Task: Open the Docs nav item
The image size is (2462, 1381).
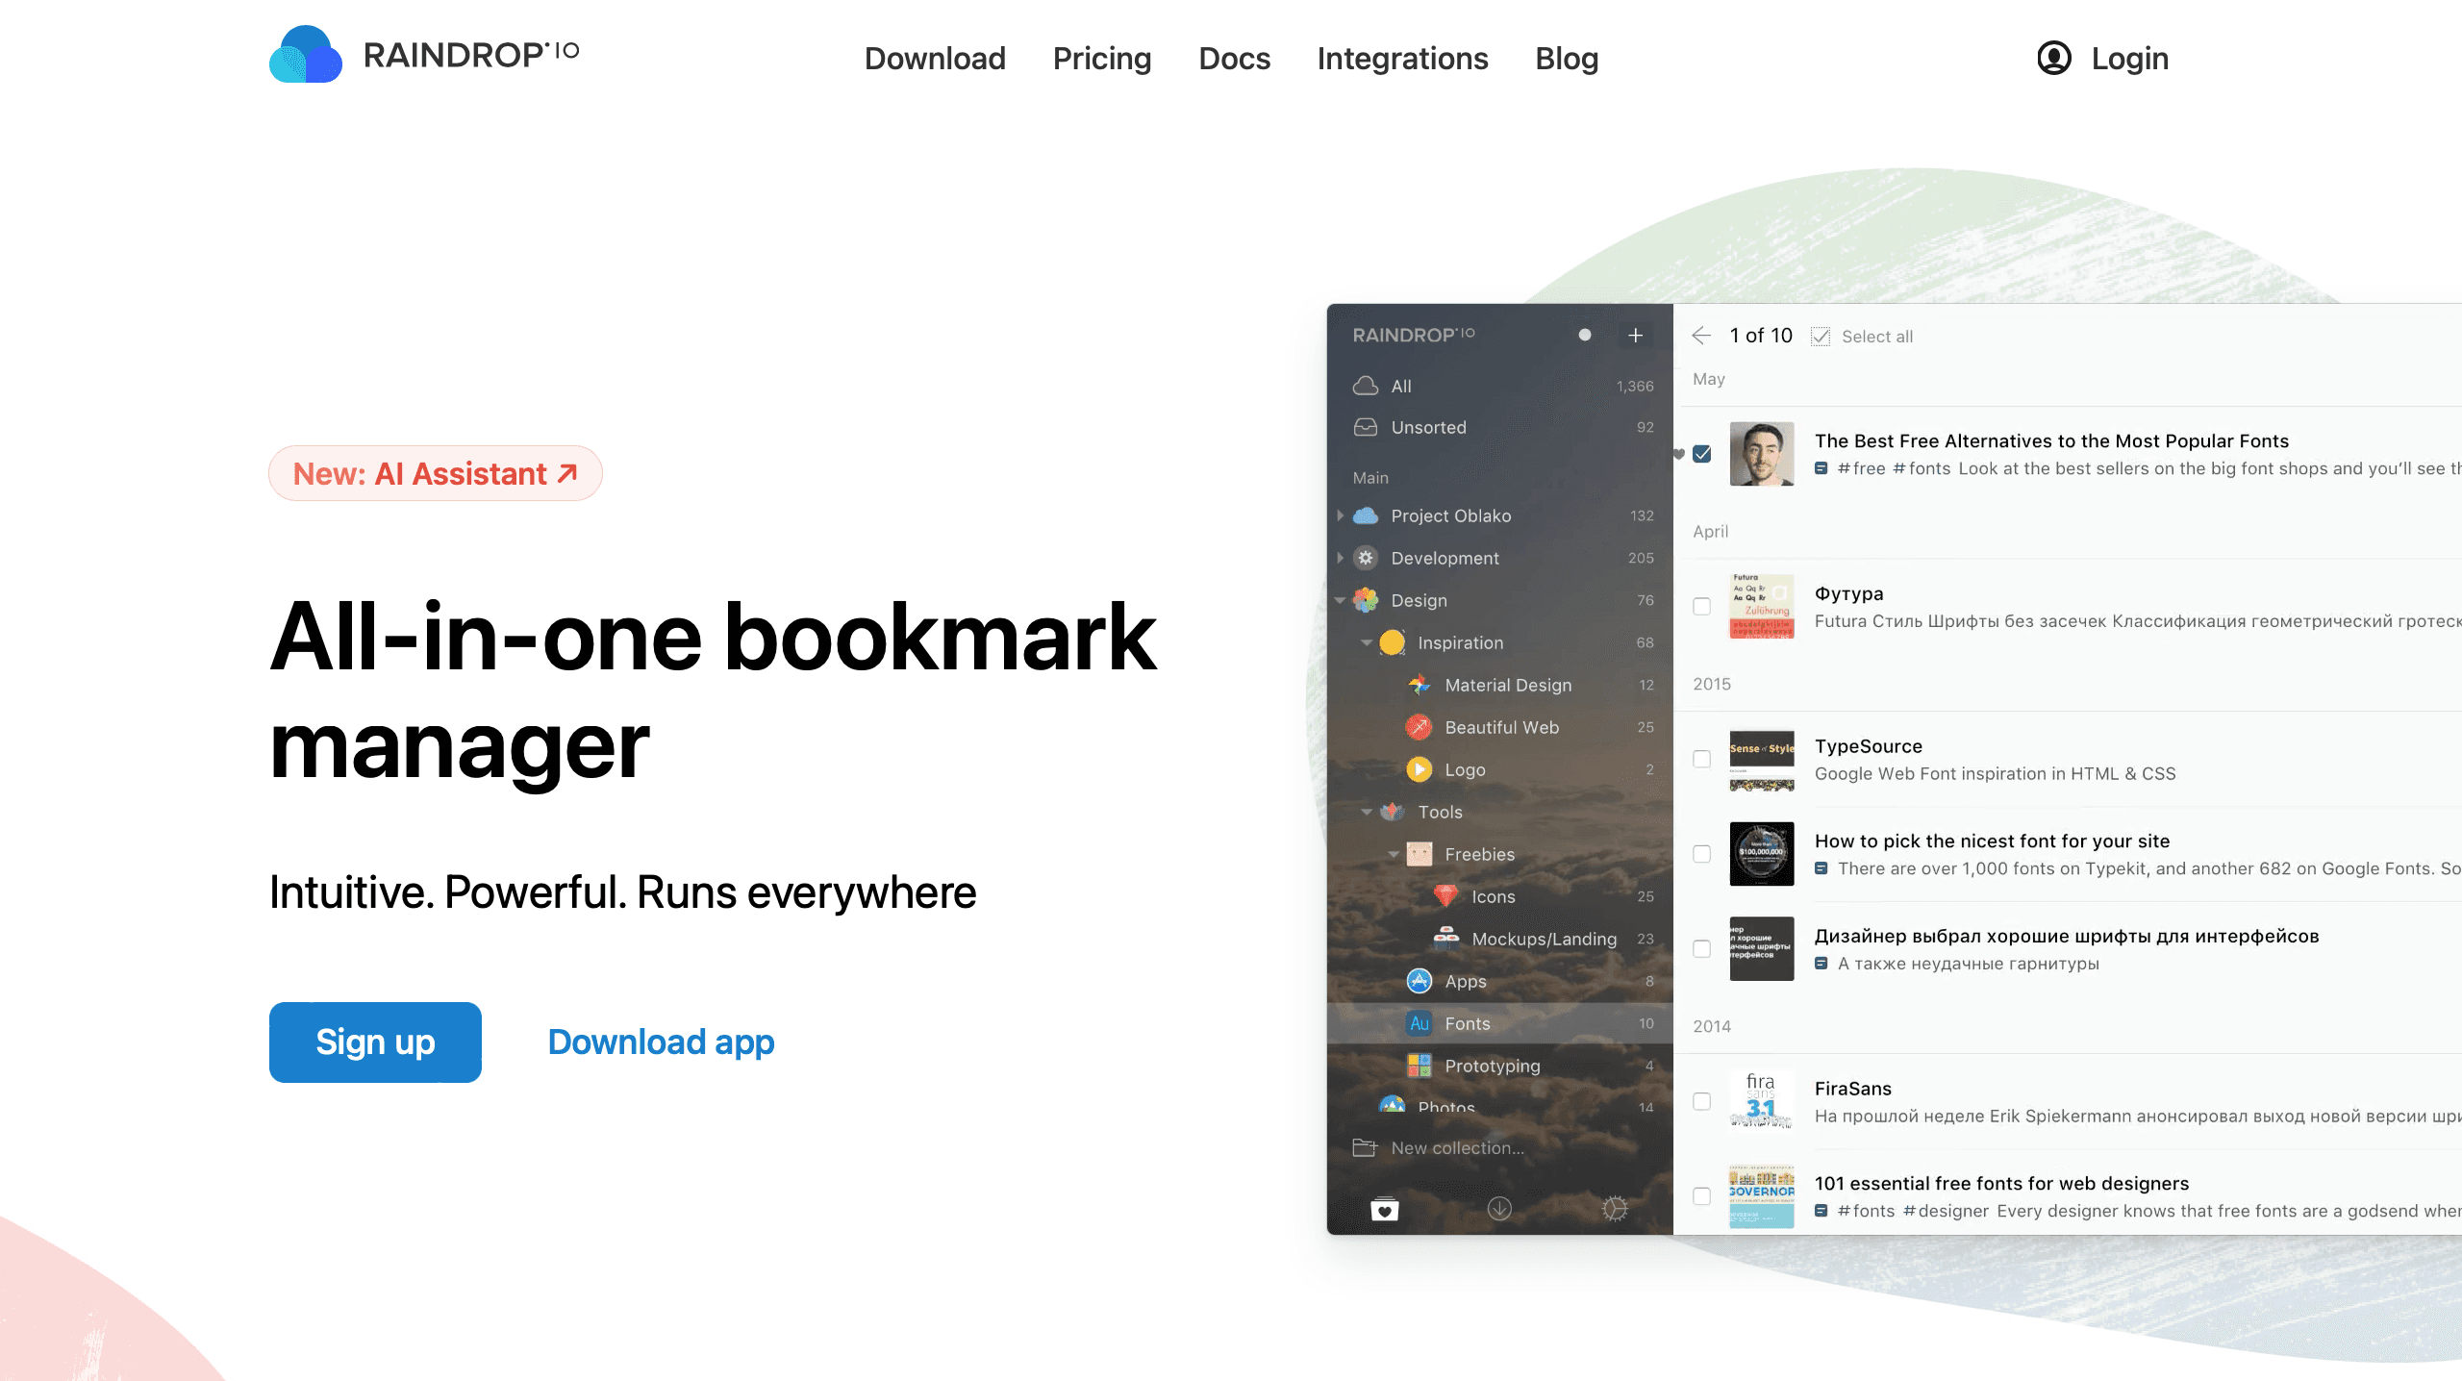Action: coord(1235,59)
